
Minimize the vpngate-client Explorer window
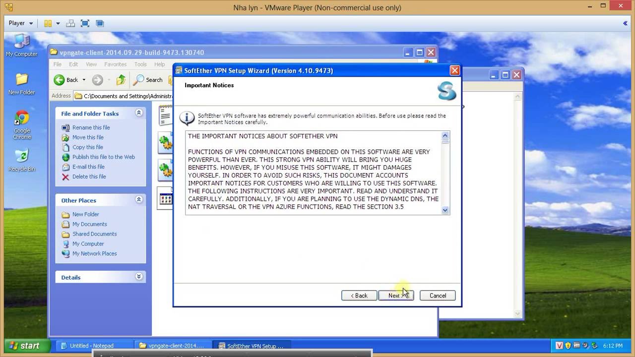(x=408, y=52)
